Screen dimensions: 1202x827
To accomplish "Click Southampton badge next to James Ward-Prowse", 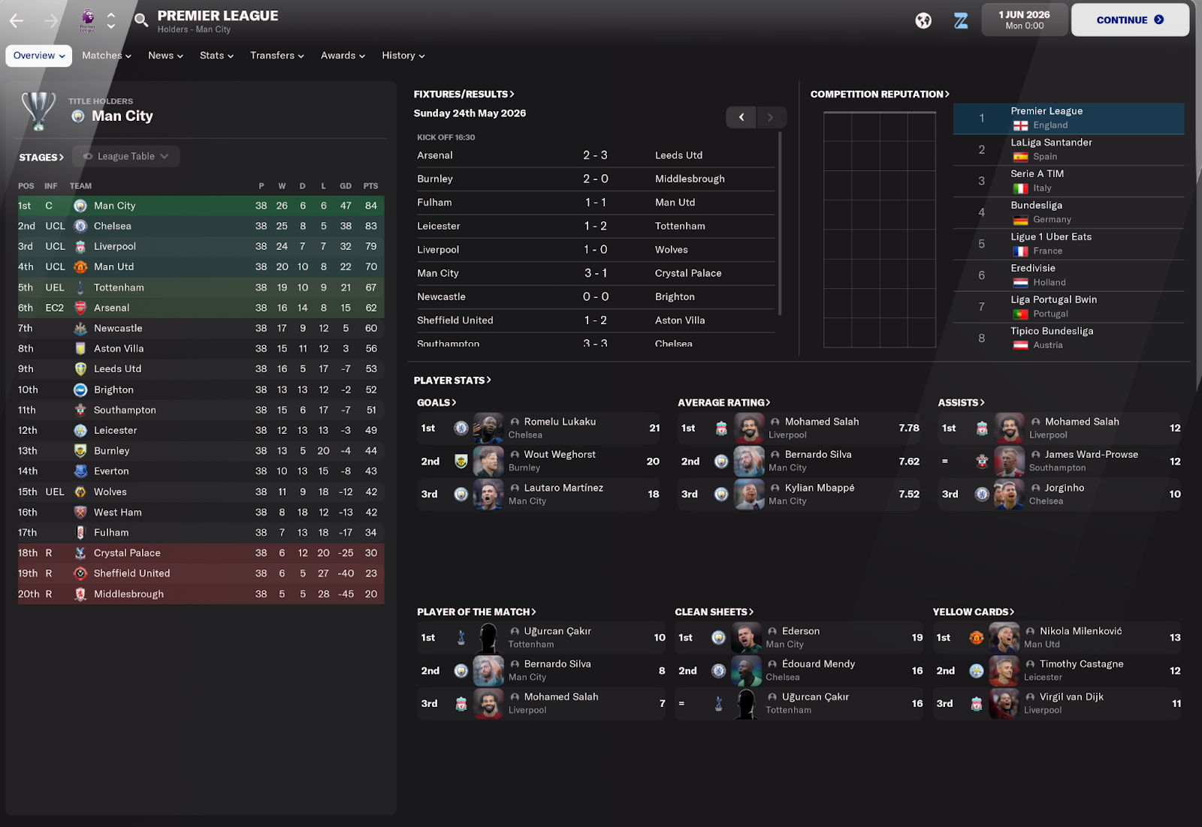I will [982, 461].
